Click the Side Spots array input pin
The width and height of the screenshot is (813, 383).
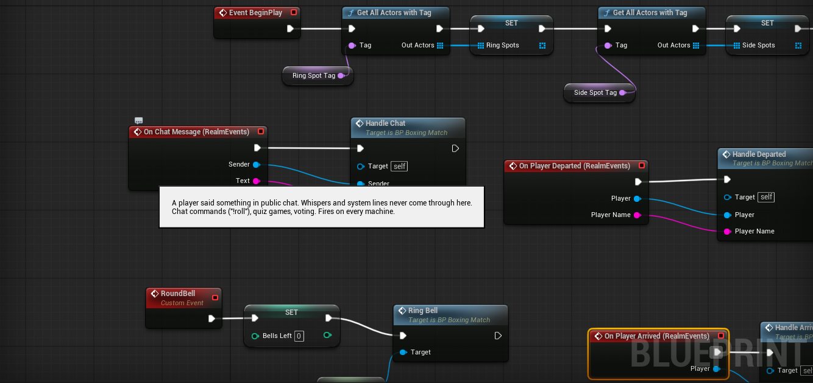click(736, 46)
